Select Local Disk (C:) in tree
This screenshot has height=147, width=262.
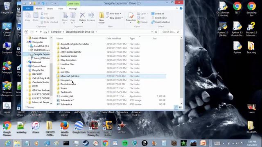click(x=41, y=46)
